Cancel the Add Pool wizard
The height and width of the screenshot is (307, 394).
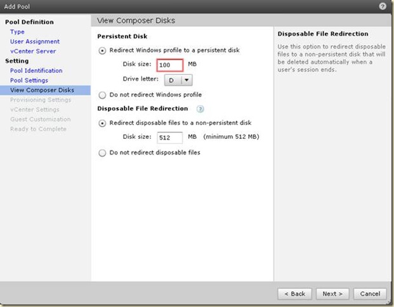[370, 294]
